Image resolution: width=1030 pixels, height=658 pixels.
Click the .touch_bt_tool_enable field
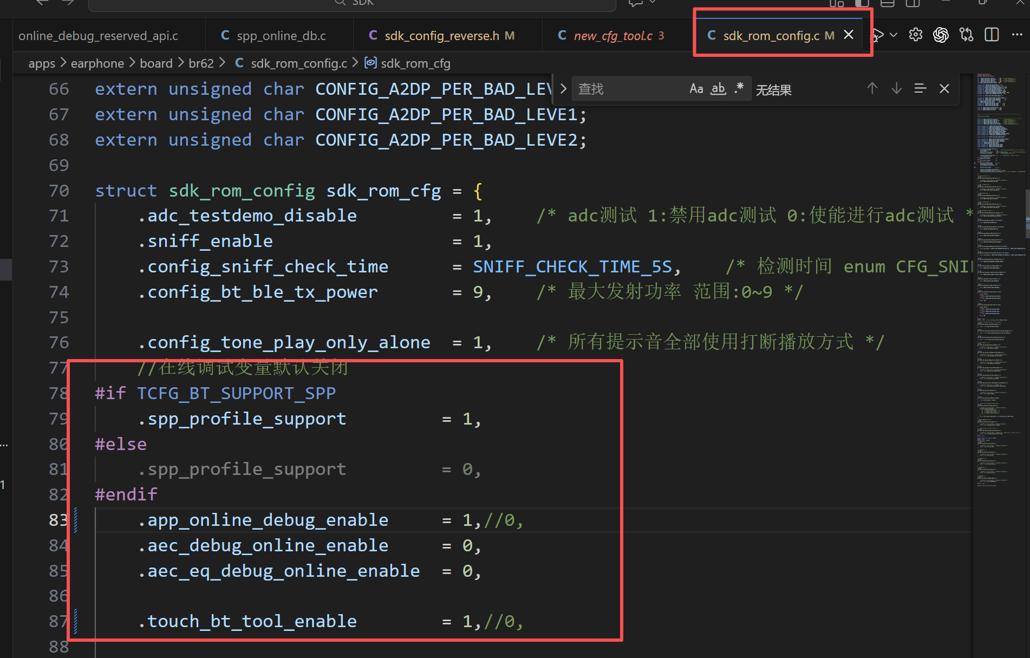[x=247, y=621]
